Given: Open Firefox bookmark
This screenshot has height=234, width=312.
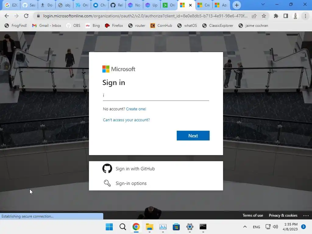Looking at the screenshot, I should [114, 26].
